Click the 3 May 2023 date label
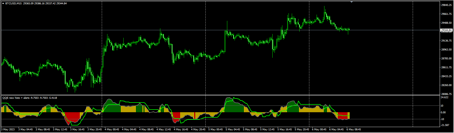Screen dimensions: 454x133 pos(8,129)
